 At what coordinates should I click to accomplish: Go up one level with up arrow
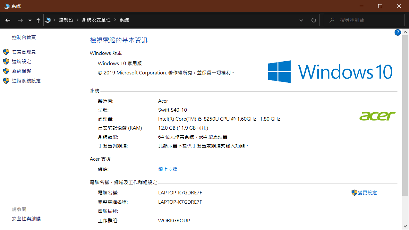38,20
